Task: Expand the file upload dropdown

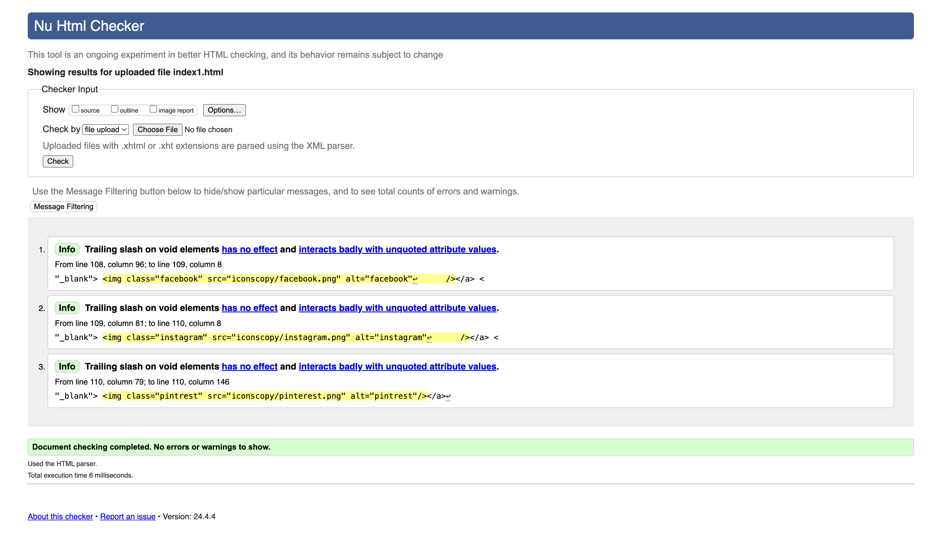Action: pos(105,130)
